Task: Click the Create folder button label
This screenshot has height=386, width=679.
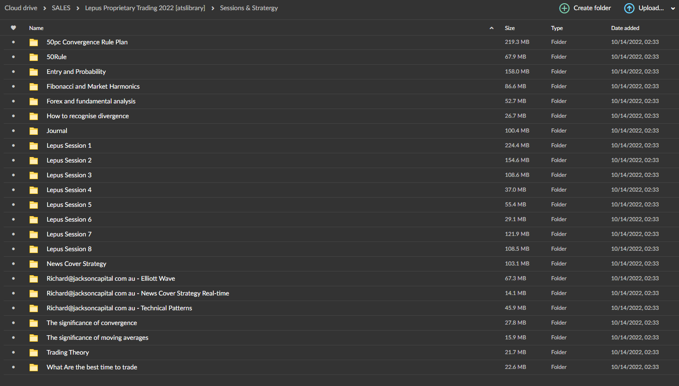Action: [592, 8]
